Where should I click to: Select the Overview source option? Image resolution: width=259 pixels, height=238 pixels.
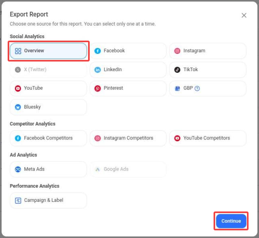tap(48, 51)
